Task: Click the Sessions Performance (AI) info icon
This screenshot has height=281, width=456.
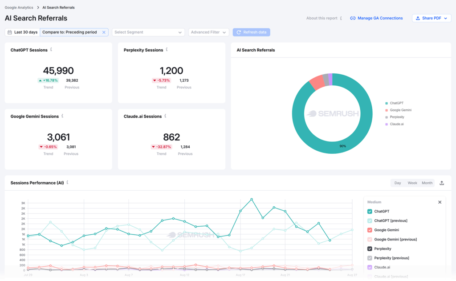Action: (x=67, y=182)
